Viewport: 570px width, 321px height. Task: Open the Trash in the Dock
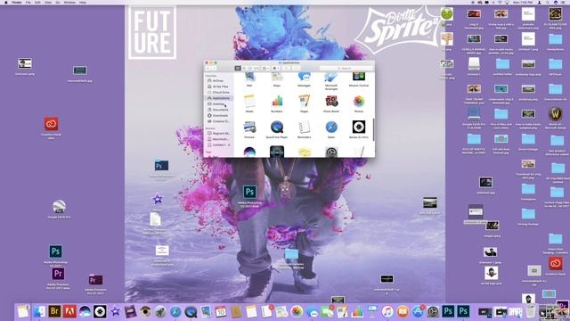(x=531, y=311)
